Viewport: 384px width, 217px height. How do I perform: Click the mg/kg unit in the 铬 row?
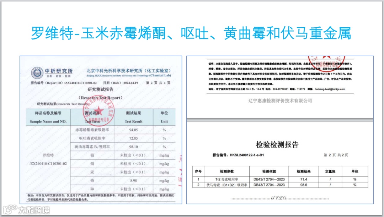pos(164,181)
